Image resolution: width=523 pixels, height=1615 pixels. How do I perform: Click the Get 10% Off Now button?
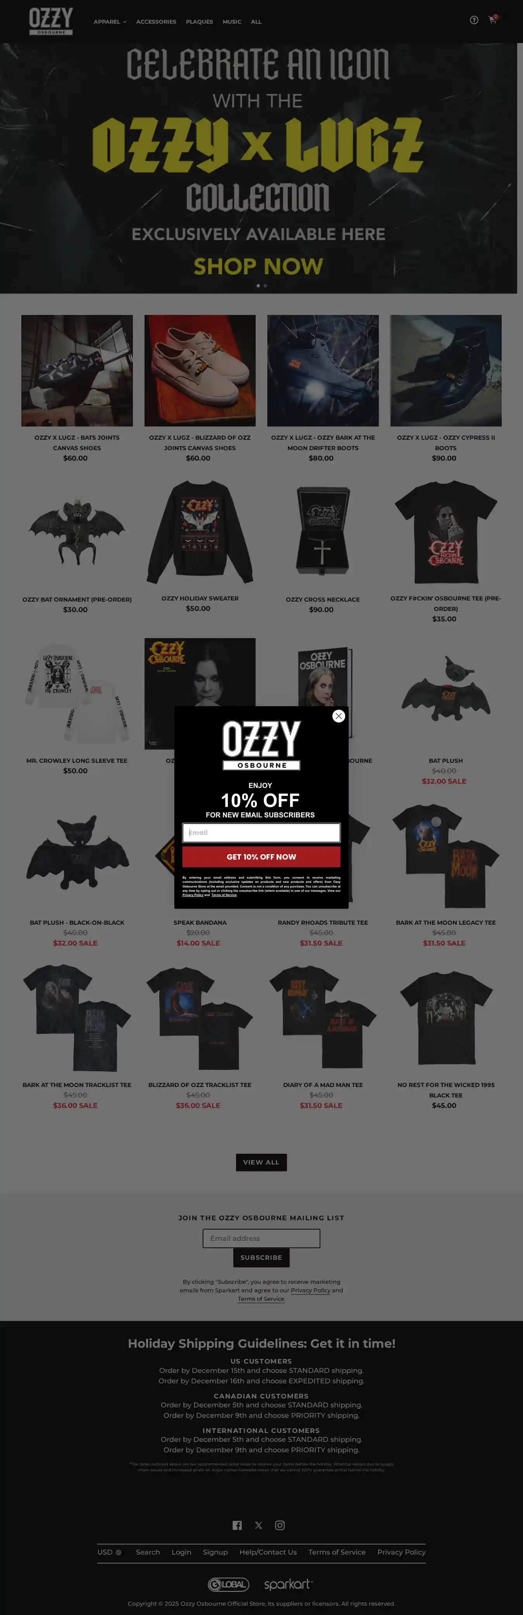[x=261, y=857]
